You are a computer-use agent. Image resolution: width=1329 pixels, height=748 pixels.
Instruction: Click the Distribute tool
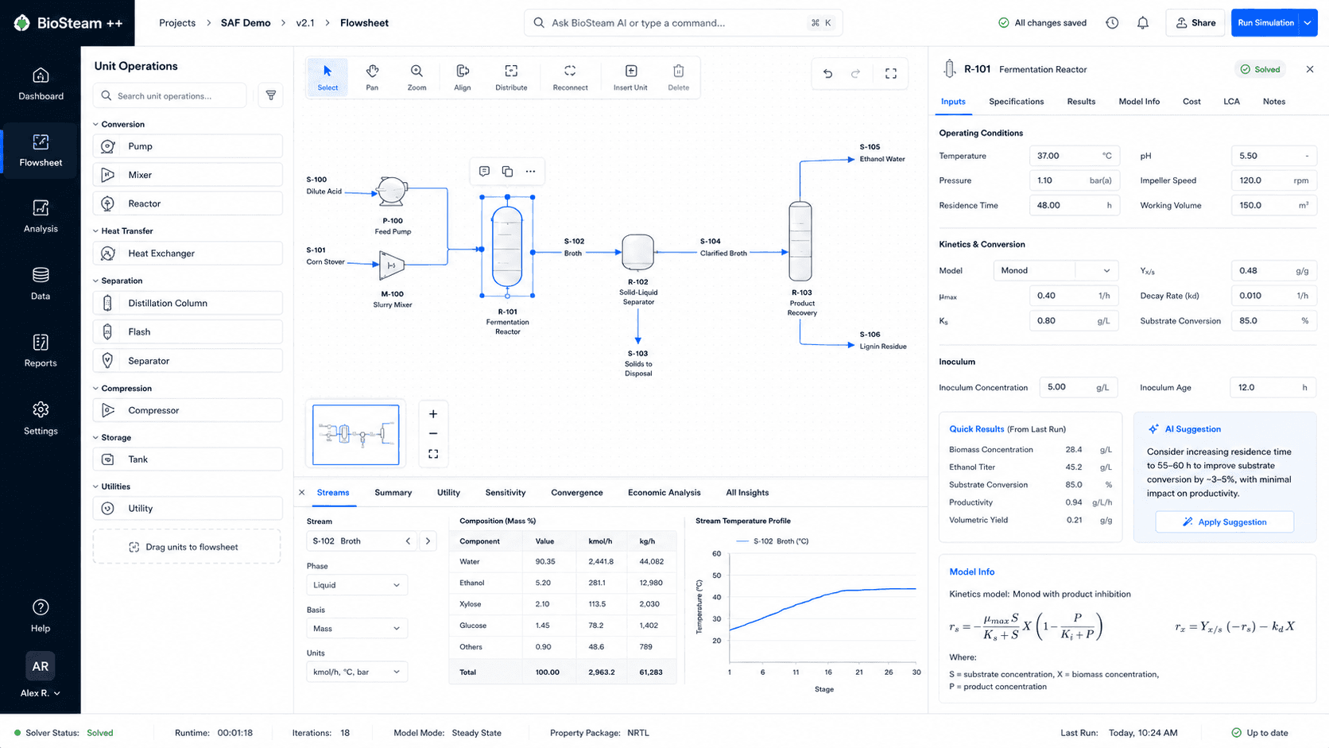click(x=511, y=78)
